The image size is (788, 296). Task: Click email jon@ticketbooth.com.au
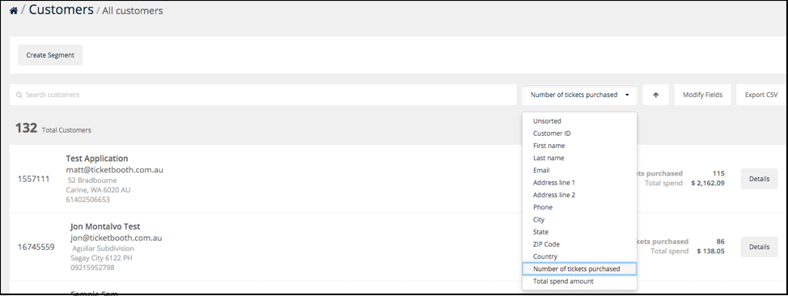(x=116, y=238)
